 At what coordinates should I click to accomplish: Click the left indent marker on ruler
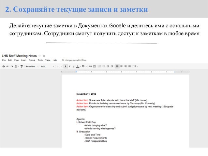[x=76, y=72]
